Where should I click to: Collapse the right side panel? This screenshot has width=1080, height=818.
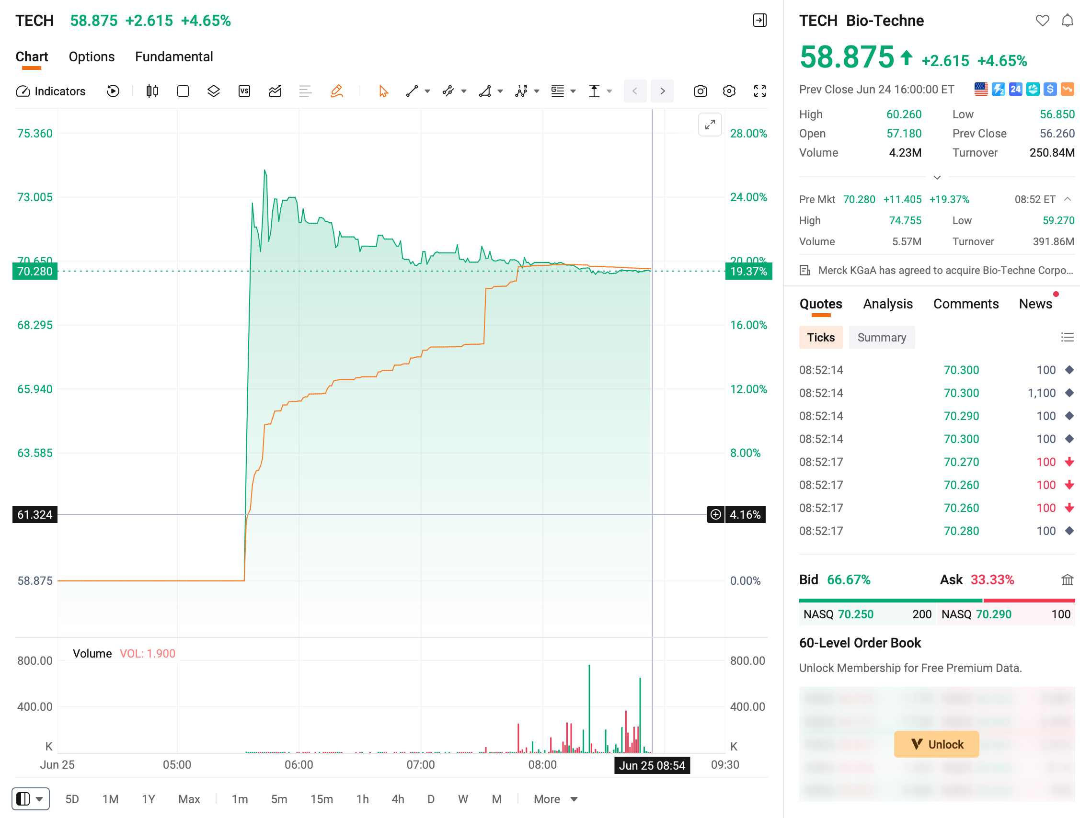point(760,21)
